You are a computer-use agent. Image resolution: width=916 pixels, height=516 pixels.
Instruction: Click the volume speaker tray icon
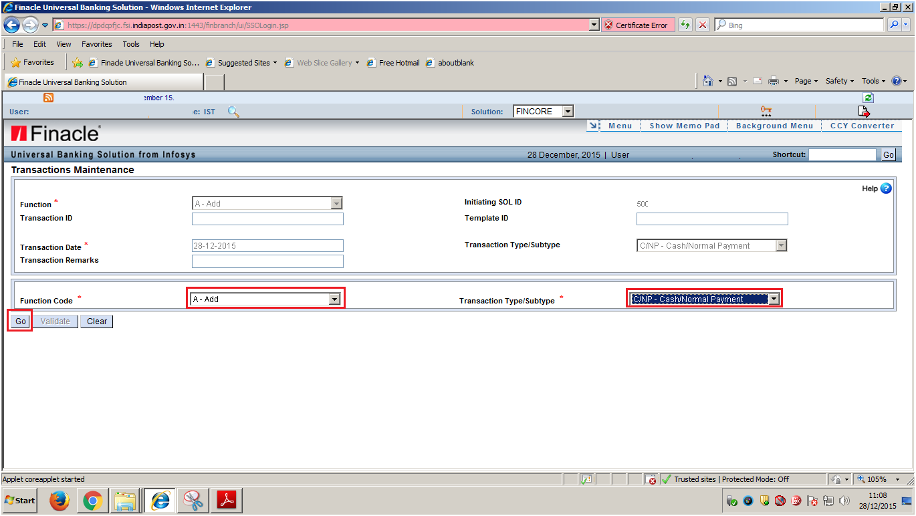click(844, 501)
